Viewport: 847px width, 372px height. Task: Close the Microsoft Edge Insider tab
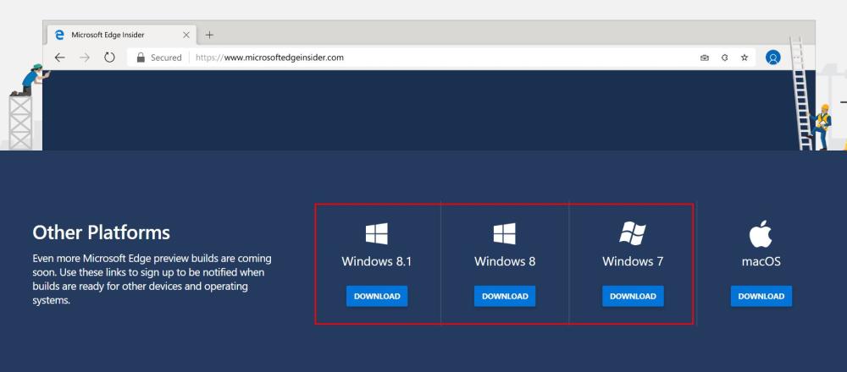(x=185, y=35)
